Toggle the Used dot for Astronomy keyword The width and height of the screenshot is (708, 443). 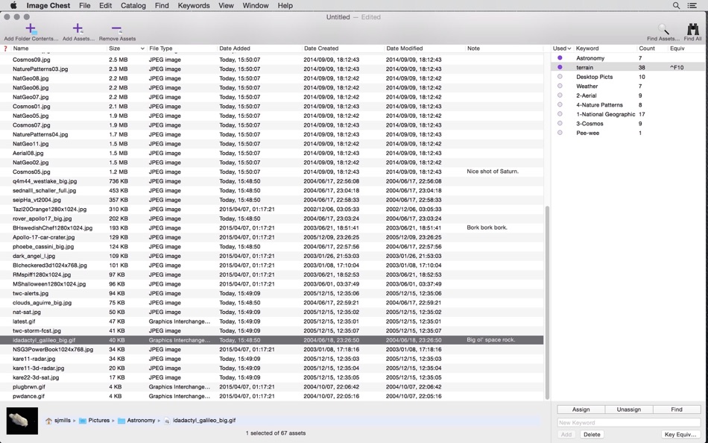pyautogui.click(x=561, y=58)
